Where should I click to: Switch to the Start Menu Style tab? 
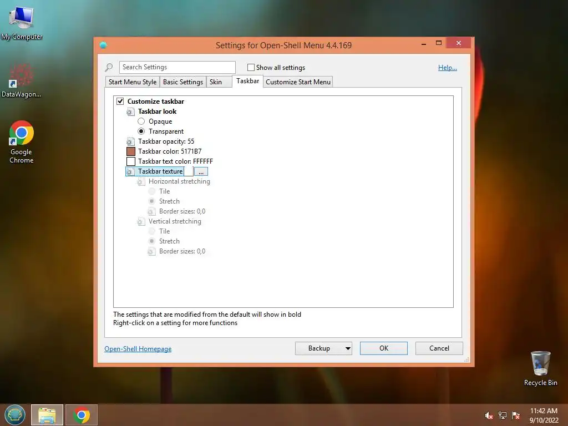pyautogui.click(x=133, y=82)
